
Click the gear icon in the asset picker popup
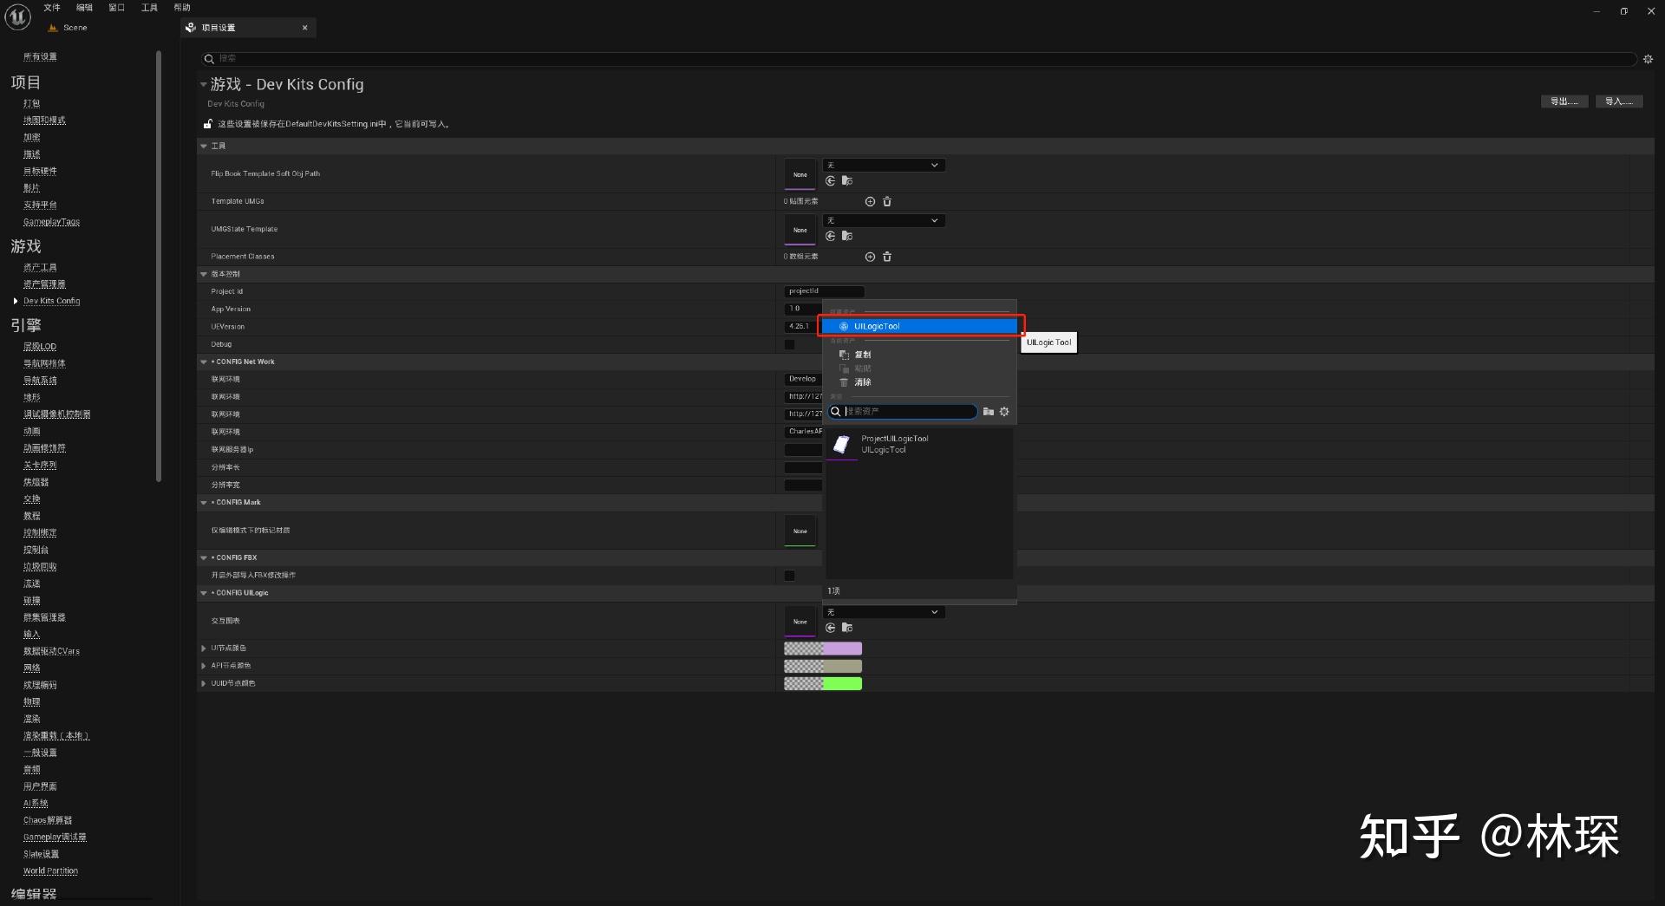(1004, 412)
